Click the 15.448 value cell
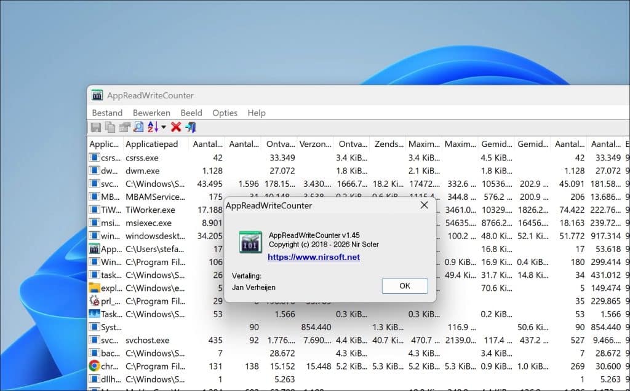Screen dimensions: 630x391 coord(318,366)
